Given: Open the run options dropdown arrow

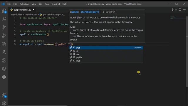Looking at the screenshot, I should pos(176,10).
